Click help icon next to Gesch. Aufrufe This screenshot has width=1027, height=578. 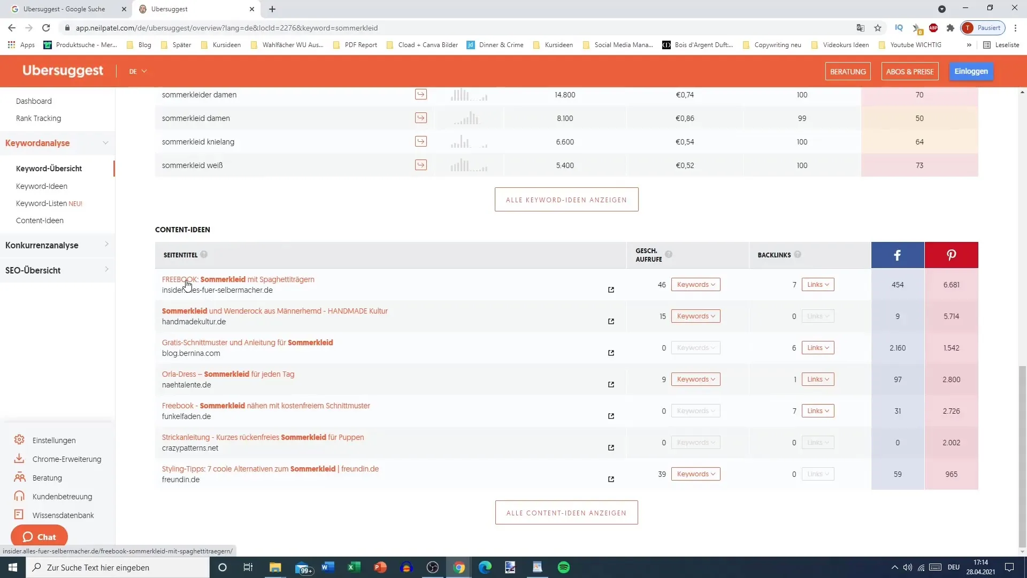pos(669,255)
